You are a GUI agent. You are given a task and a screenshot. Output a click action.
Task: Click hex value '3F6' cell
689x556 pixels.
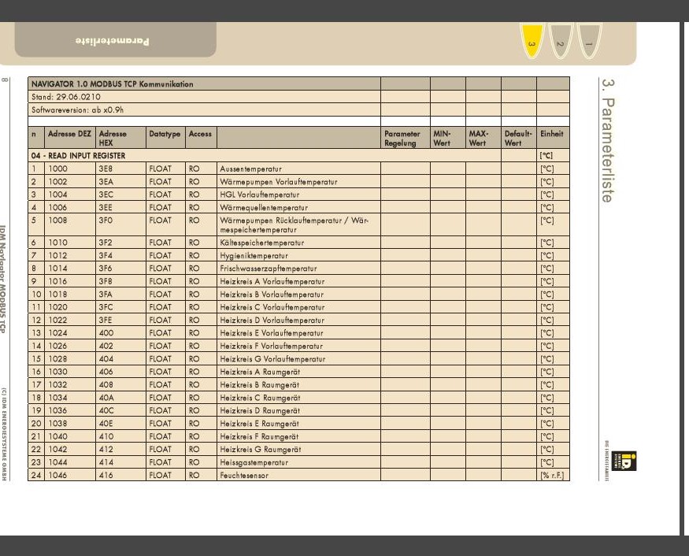(120, 268)
